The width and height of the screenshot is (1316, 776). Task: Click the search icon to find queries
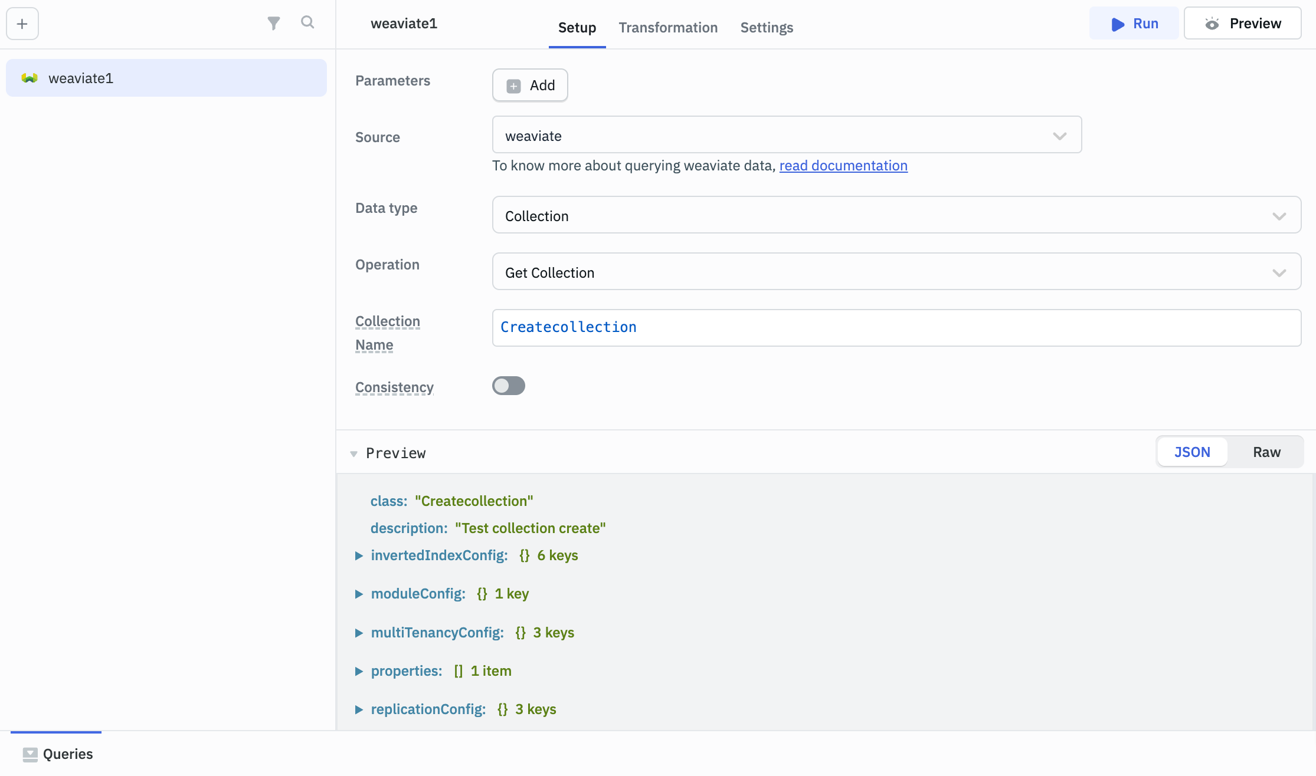point(307,22)
